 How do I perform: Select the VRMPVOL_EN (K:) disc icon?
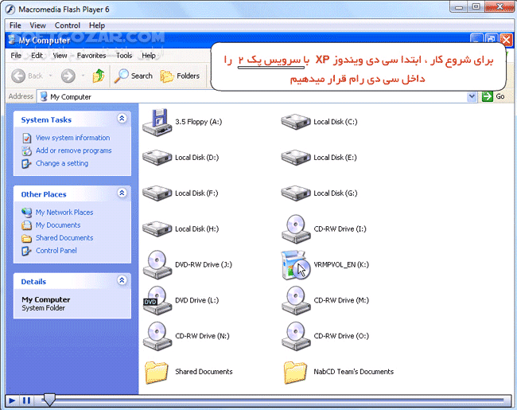pyautogui.click(x=295, y=265)
